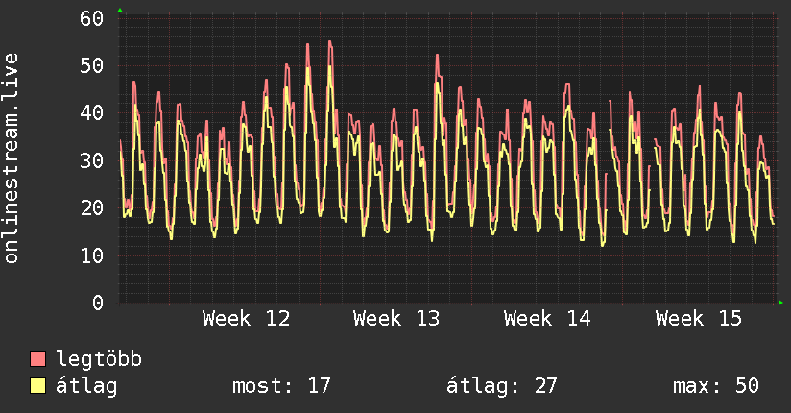This screenshot has width=791, height=413.
Task: Click the Week 13 axis label
Action: 396,319
